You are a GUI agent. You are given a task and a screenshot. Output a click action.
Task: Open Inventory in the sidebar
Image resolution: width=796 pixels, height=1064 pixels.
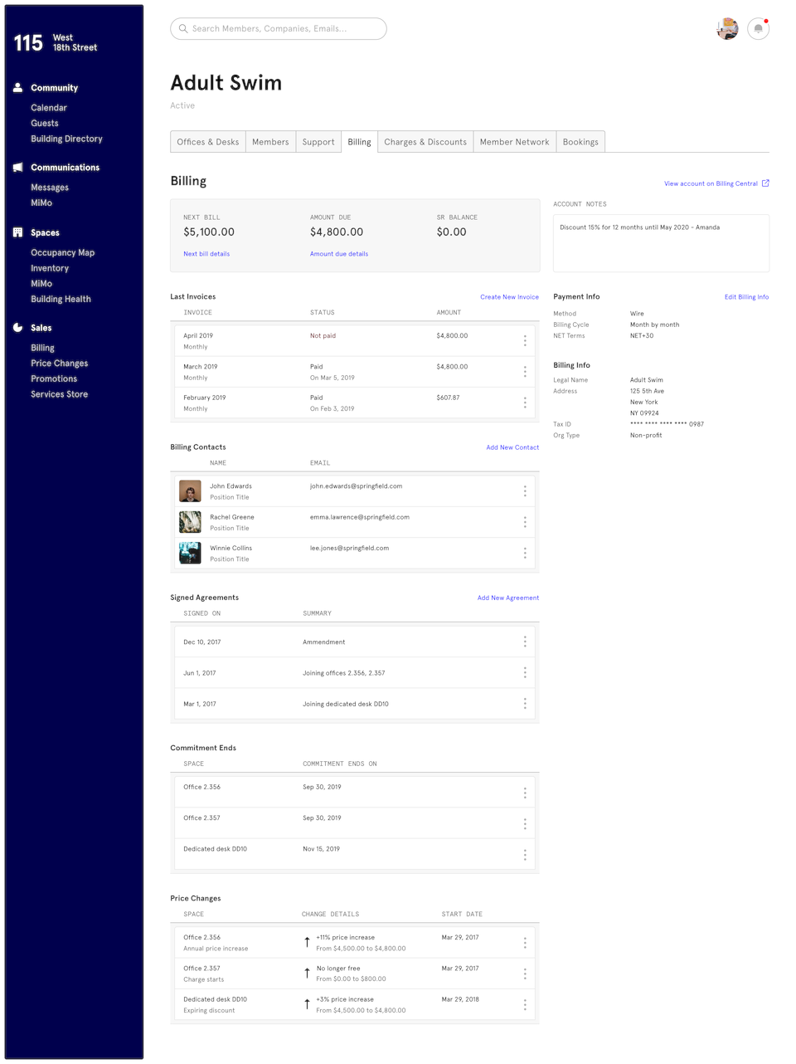[x=50, y=268]
